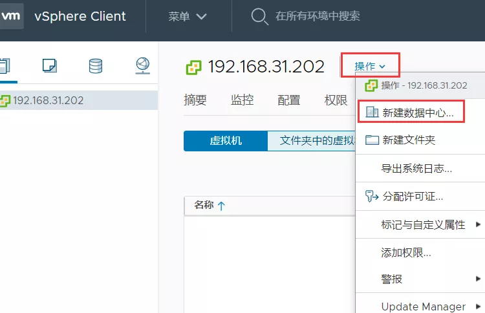Click the search magnifier icon

click(x=259, y=17)
